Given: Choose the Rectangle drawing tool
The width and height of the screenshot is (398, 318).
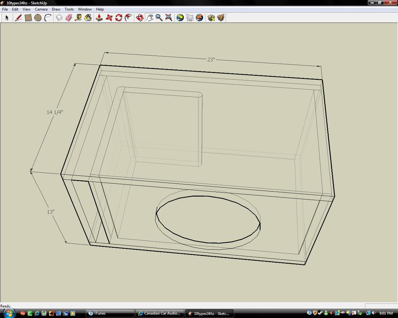Looking at the screenshot, I should (x=28, y=18).
